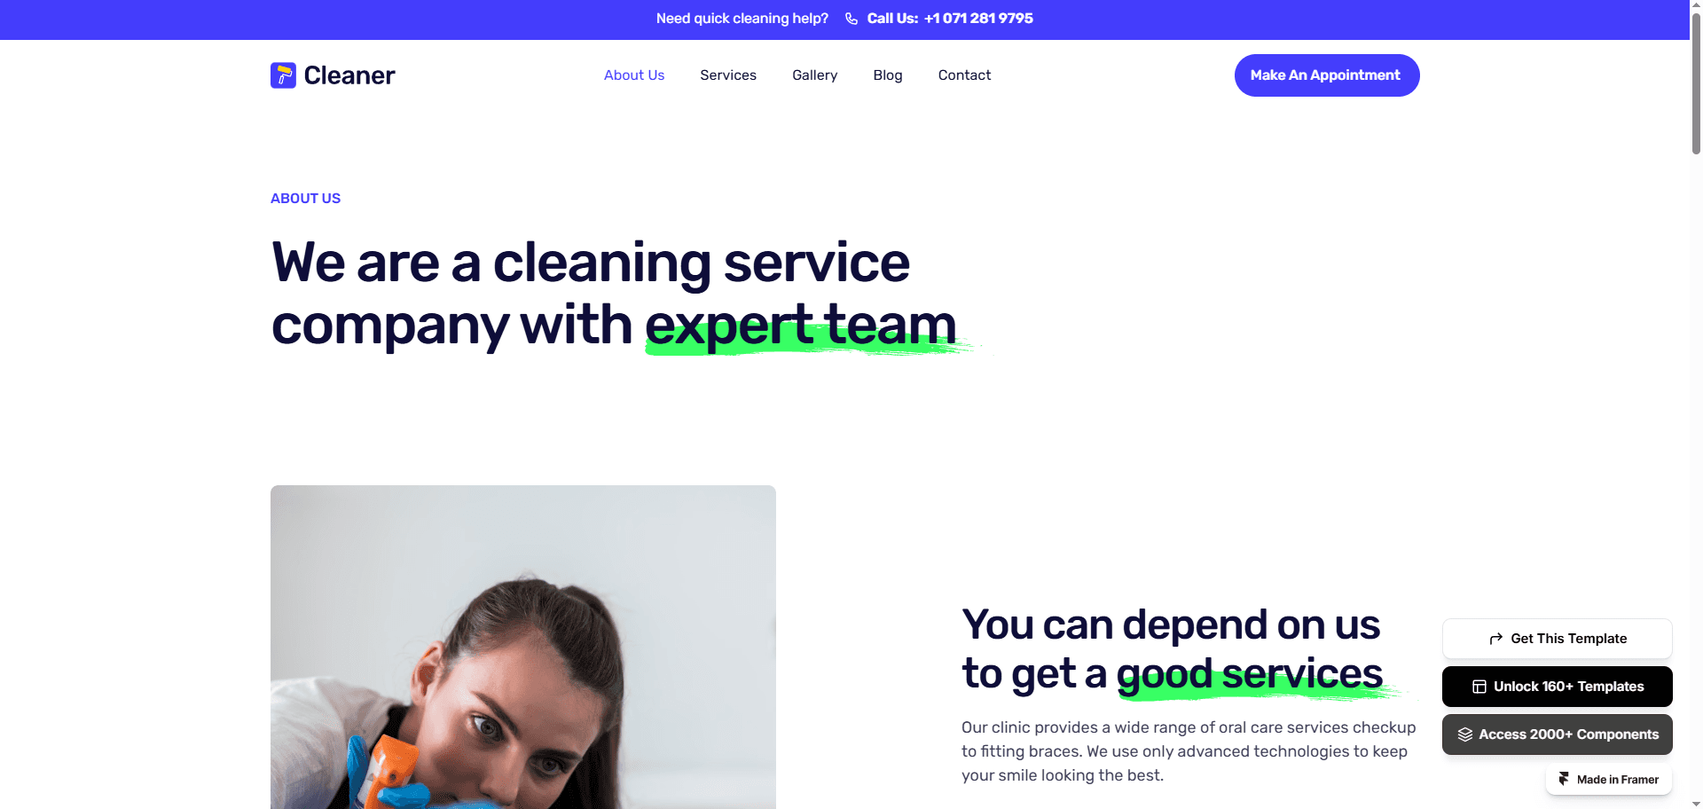Click the phone icon in top banner
The image size is (1703, 809).
851,19
